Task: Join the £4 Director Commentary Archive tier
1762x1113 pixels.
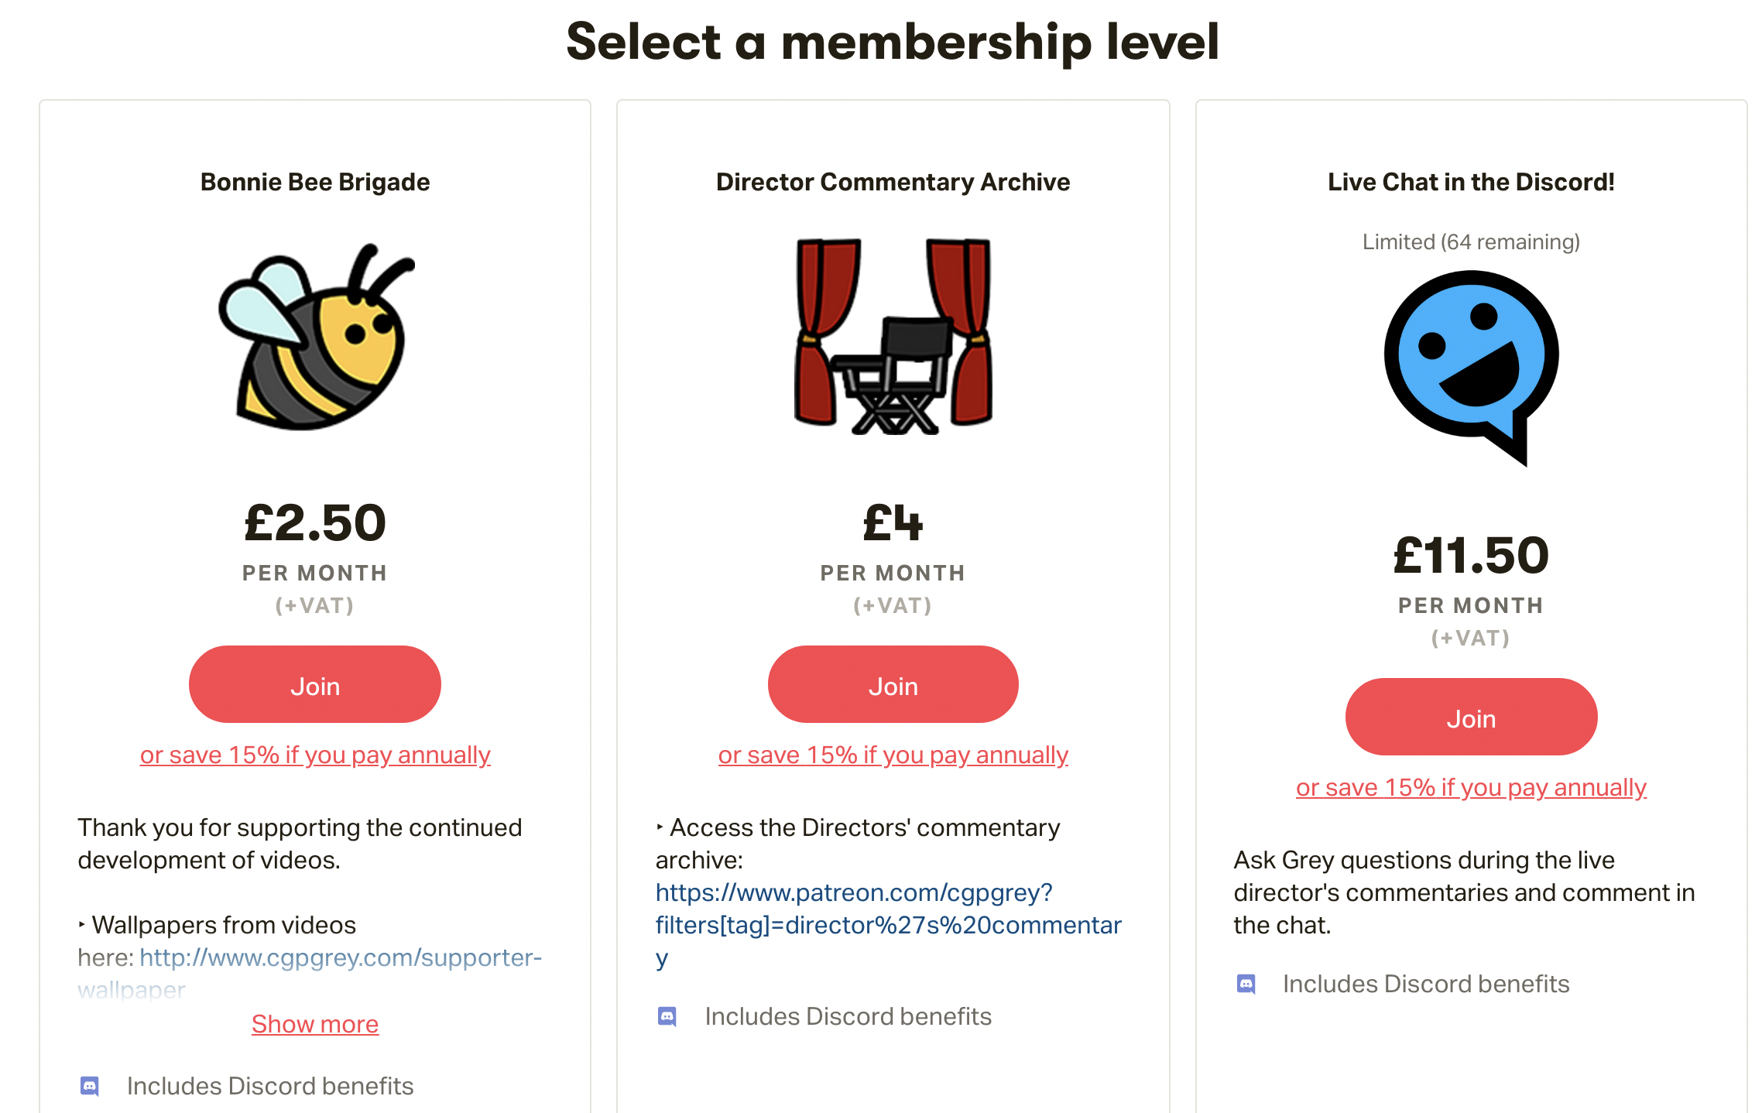Action: coord(893,685)
